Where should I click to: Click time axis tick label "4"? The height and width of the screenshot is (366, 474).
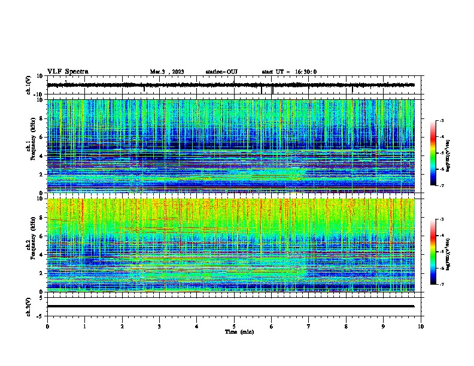pos(197,327)
